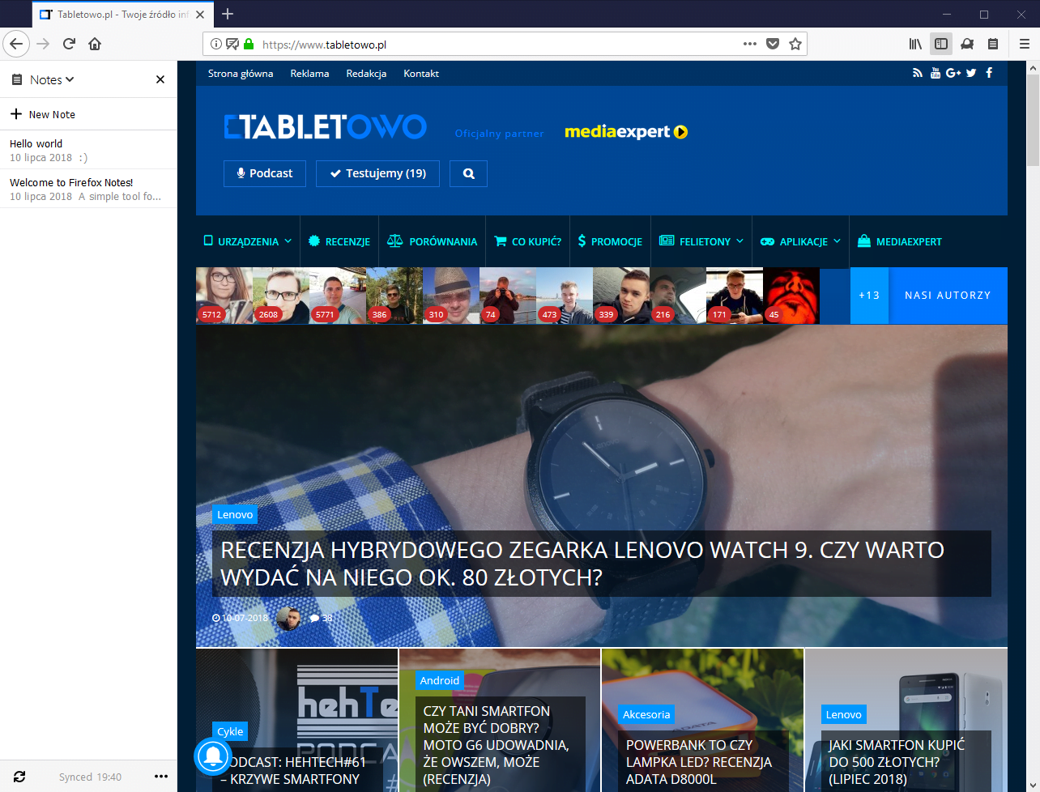The height and width of the screenshot is (792, 1040).
Task: Open the Akcesoria category tag
Action: click(646, 714)
